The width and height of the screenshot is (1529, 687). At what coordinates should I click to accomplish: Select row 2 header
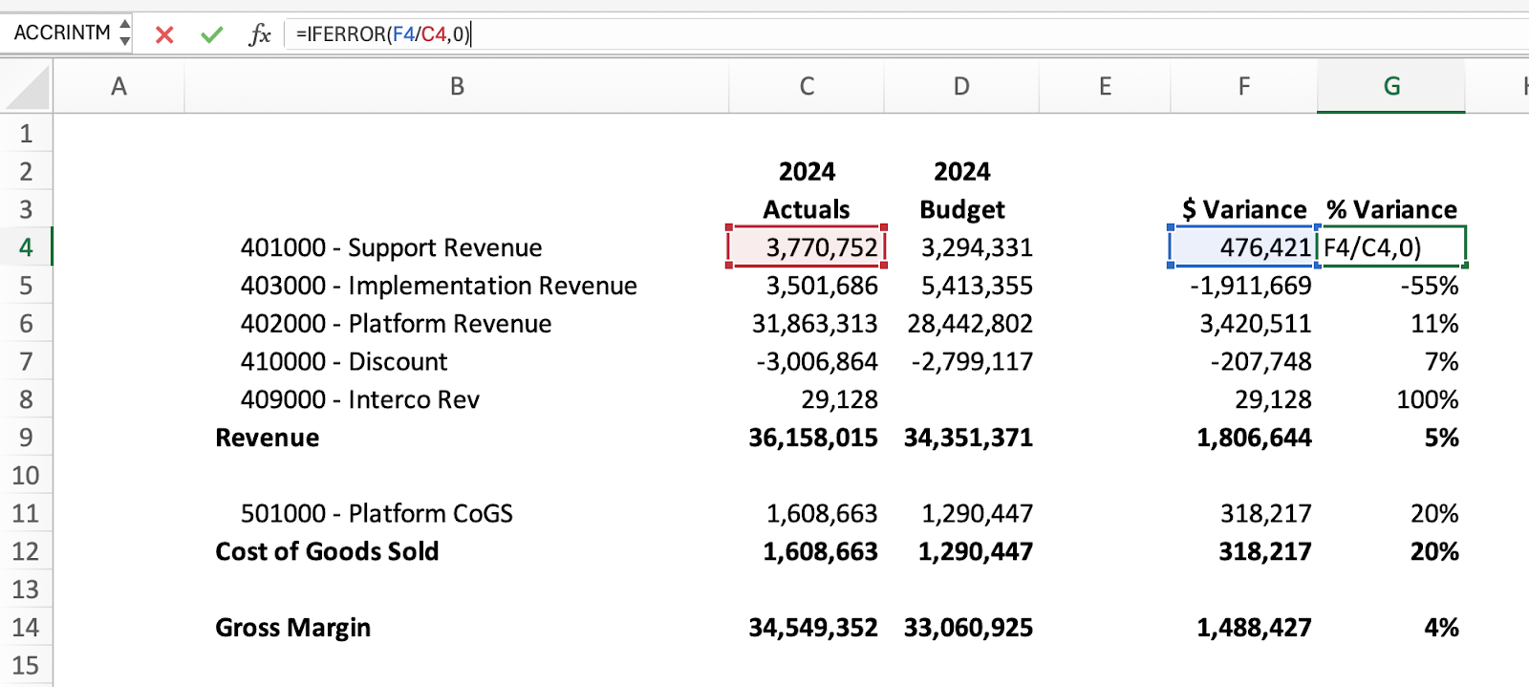pos(26,172)
